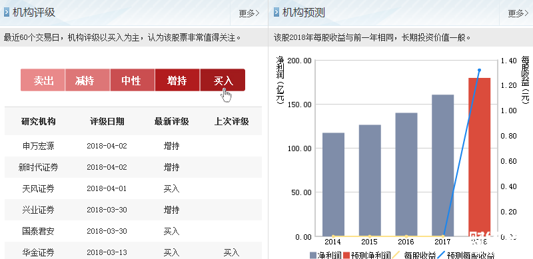Click the 2018-04-02 date for 新时代证券
The width and height of the screenshot is (533, 259).
107,167
